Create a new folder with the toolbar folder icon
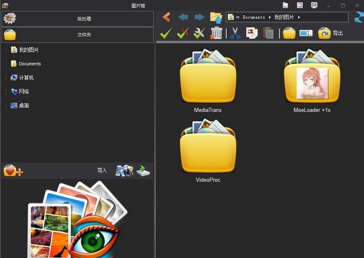The width and height of the screenshot is (364, 258). pos(289,33)
